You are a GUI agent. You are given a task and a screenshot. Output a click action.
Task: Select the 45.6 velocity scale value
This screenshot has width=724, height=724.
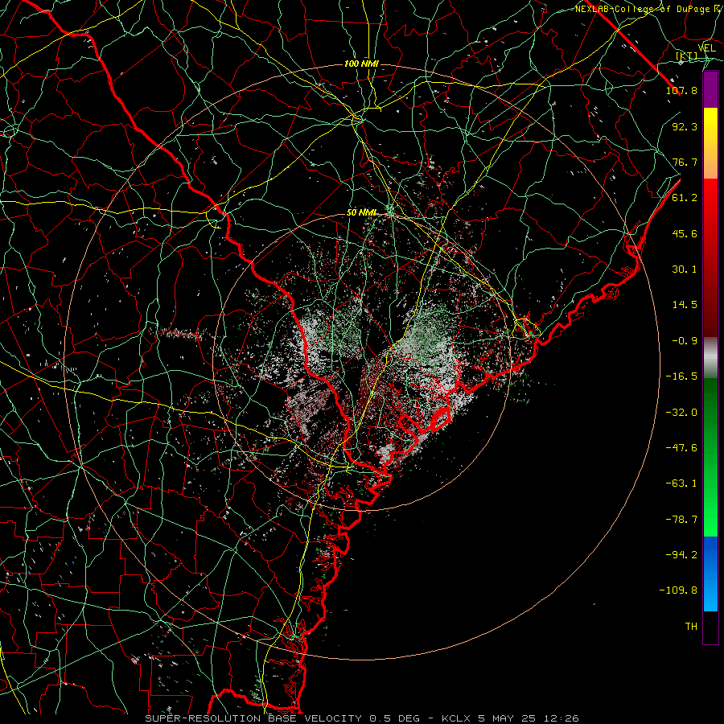pyautogui.click(x=685, y=233)
